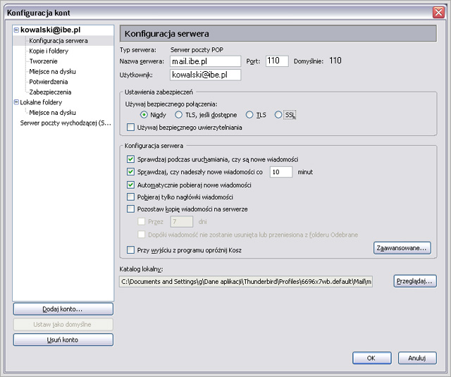
Task: Click the Nazwa serwera input field
Action: tap(205, 61)
